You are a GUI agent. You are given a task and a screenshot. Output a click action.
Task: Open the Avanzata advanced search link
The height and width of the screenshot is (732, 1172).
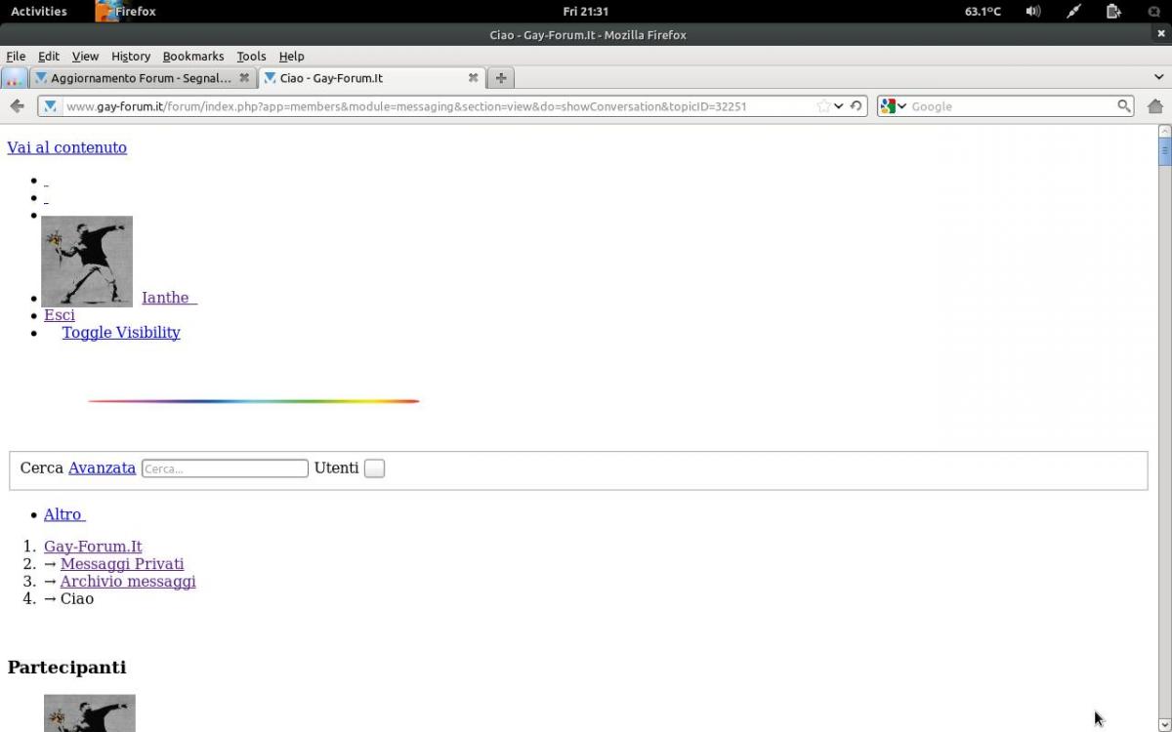click(x=102, y=468)
